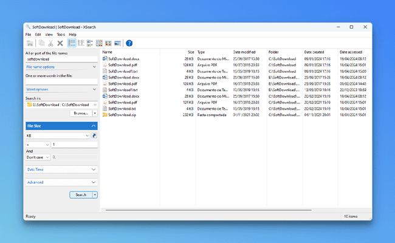Collapse the File Size section
This screenshot has width=395, height=243.
pos(61,126)
